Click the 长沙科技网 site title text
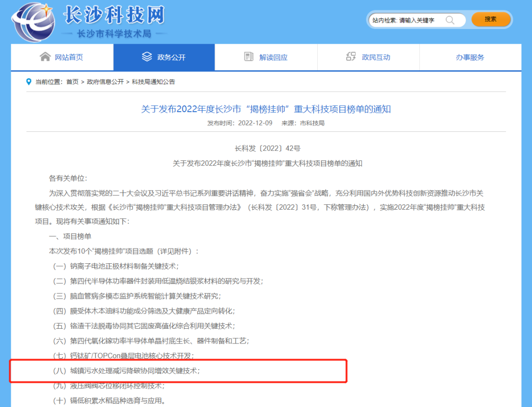Screen dimensions: 532x407 (114, 15)
